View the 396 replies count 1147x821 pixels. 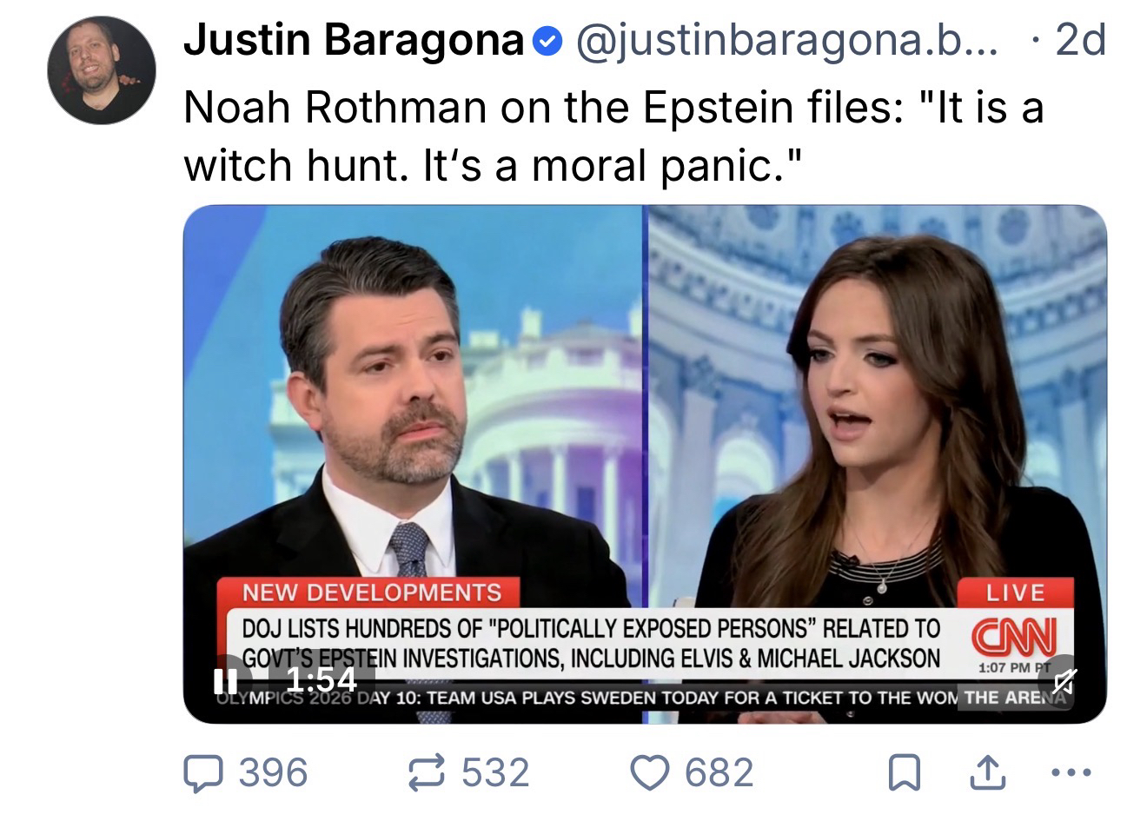pyautogui.click(x=274, y=772)
